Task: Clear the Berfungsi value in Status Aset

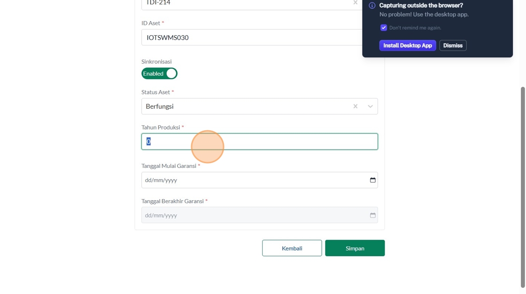Action: [x=355, y=106]
